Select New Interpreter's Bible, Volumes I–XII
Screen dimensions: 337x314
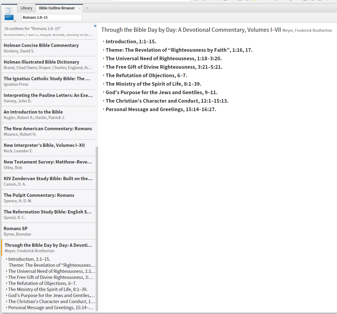point(48,148)
